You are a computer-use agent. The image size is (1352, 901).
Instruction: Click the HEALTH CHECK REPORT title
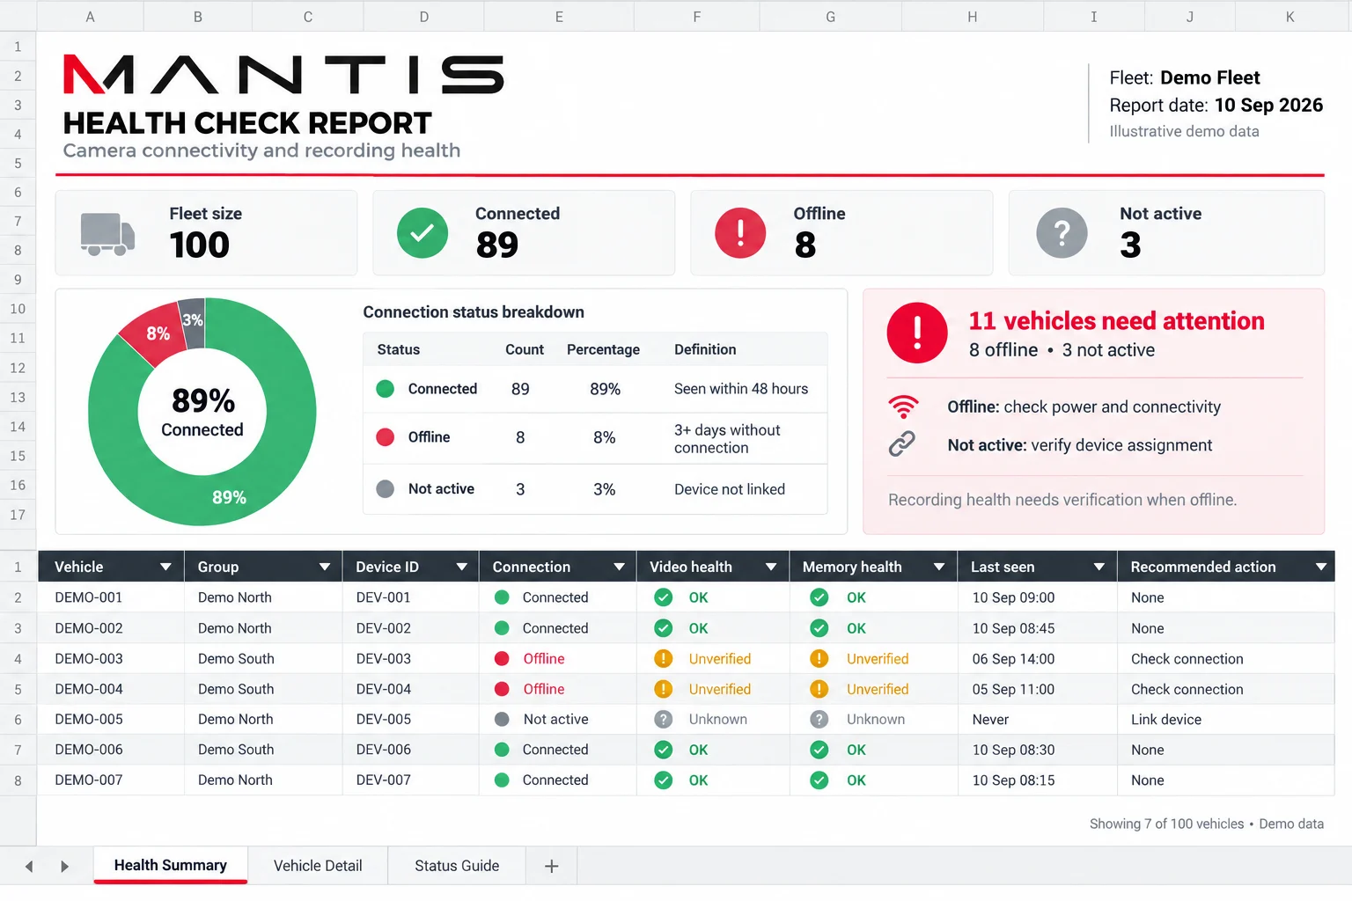coord(247,122)
